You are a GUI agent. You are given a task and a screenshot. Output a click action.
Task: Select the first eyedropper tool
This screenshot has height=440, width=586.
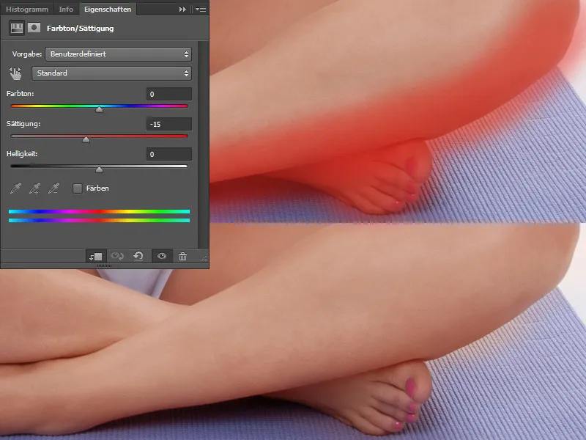pos(15,188)
